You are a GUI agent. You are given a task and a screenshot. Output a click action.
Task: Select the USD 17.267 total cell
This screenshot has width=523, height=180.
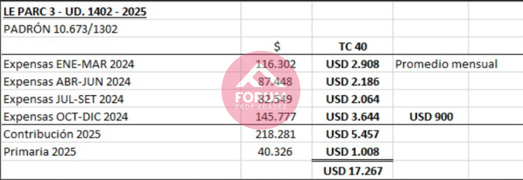(352, 171)
